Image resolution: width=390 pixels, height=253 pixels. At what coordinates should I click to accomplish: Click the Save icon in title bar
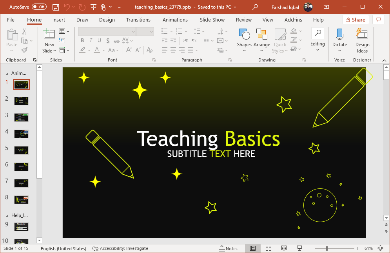coord(56,7)
